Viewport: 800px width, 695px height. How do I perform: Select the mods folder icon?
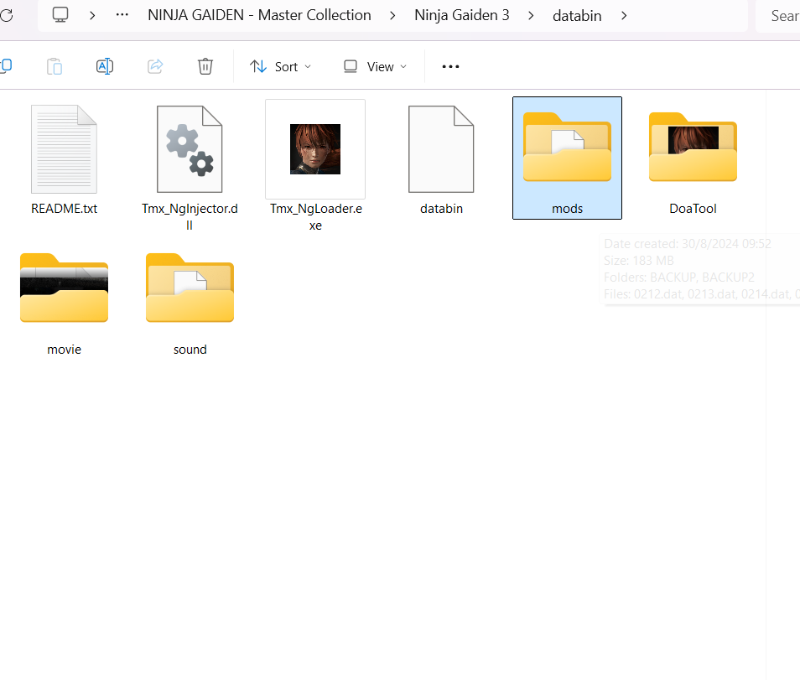tap(568, 147)
